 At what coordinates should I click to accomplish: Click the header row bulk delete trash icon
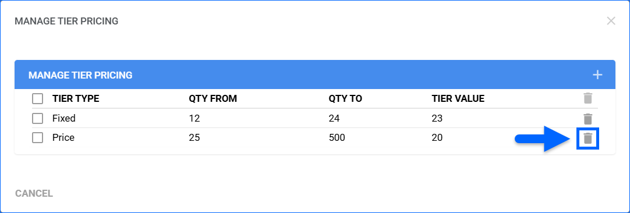pos(588,98)
